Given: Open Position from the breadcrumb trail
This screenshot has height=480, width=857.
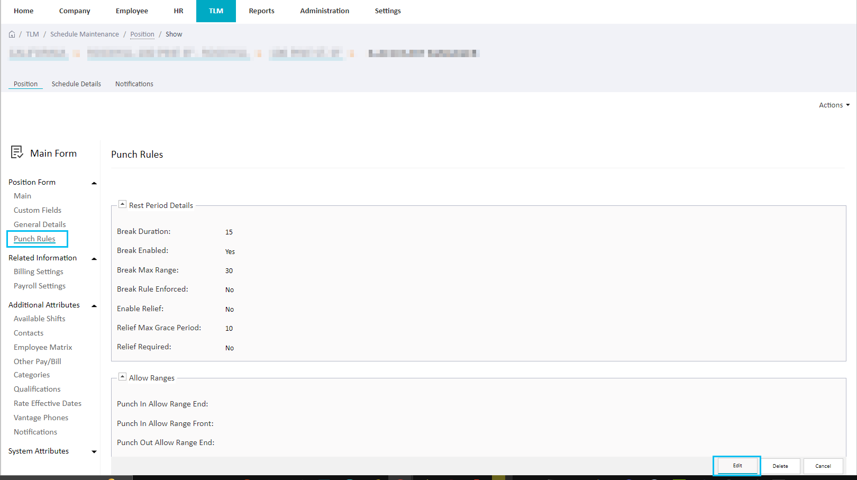Looking at the screenshot, I should (x=142, y=34).
